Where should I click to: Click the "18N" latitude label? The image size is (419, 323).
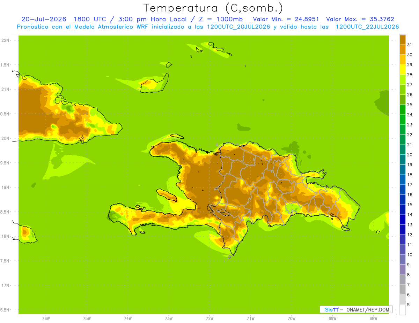click(x=5, y=236)
